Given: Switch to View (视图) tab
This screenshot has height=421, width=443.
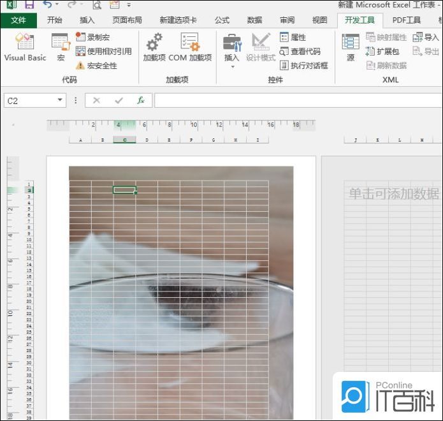Looking at the screenshot, I should pos(319,20).
